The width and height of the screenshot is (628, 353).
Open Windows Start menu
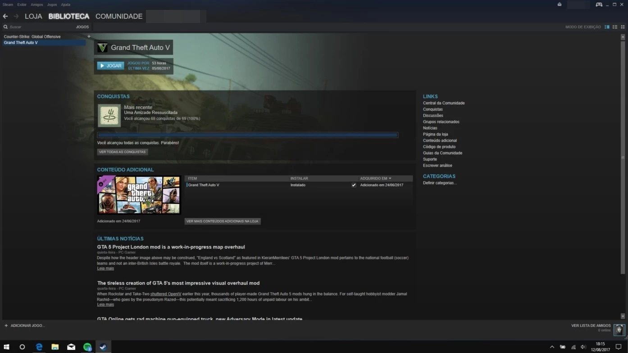pyautogui.click(x=7, y=347)
